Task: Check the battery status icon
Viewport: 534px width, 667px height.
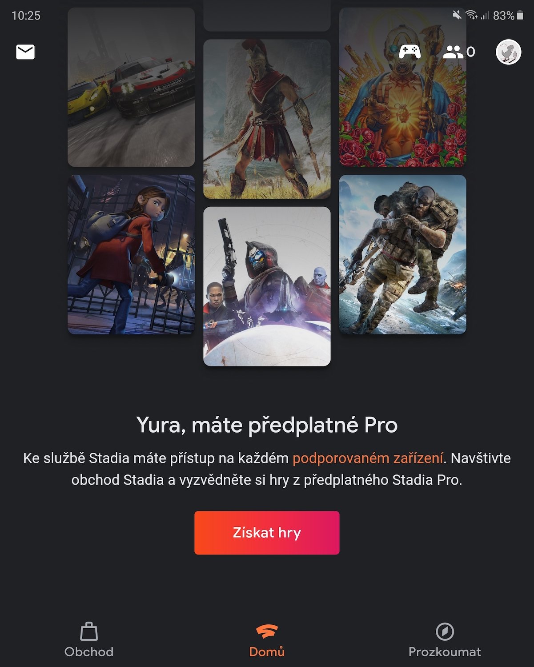Action: 520,16
